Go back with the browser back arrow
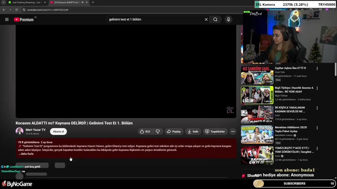The height and width of the screenshot is (189, 337). (4, 10)
